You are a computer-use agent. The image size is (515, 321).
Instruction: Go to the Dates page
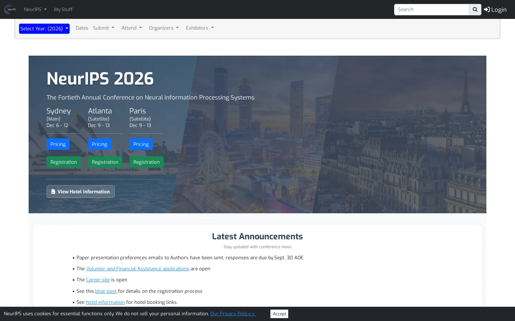pyautogui.click(x=82, y=28)
